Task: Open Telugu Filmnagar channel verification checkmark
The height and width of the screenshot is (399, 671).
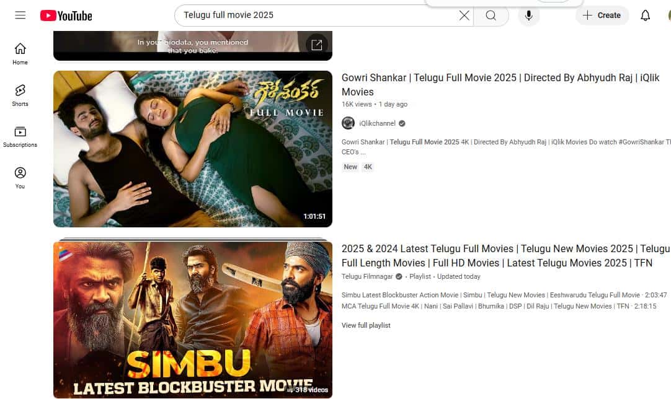Action: click(x=398, y=276)
